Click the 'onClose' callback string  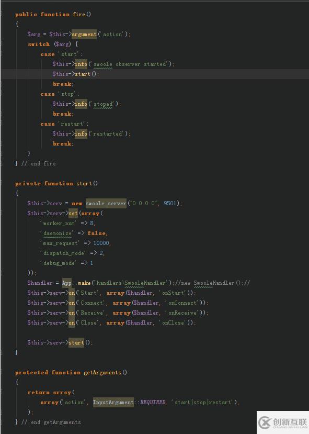coord(173,322)
